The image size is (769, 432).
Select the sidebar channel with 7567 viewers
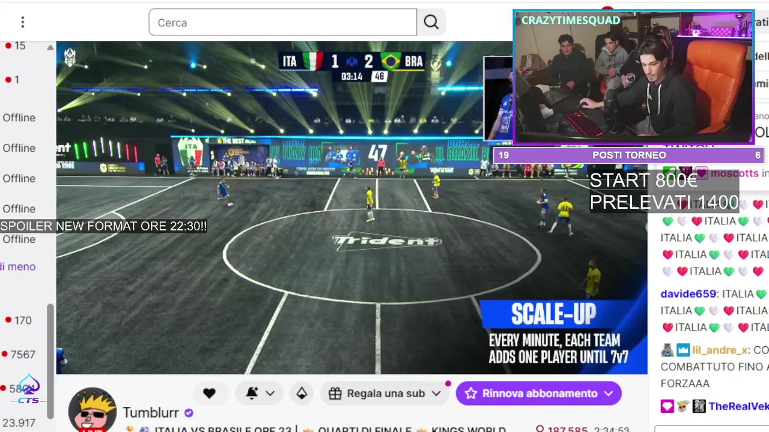point(18,355)
